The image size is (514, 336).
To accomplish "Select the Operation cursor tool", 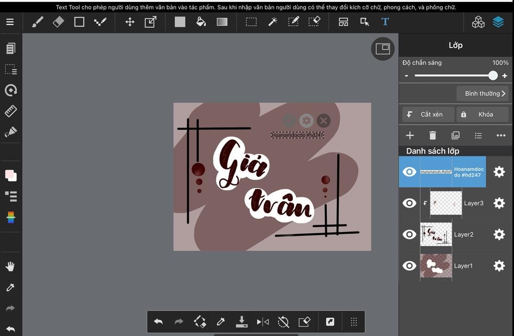I will pos(364,22).
